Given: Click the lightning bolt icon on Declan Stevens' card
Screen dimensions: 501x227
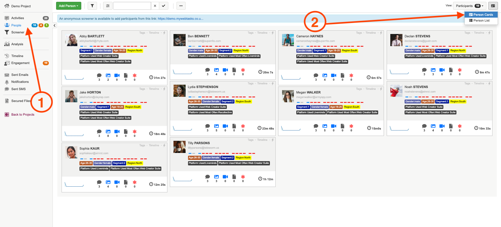Looking at the screenshot, I should pyautogui.click(x=489, y=33).
